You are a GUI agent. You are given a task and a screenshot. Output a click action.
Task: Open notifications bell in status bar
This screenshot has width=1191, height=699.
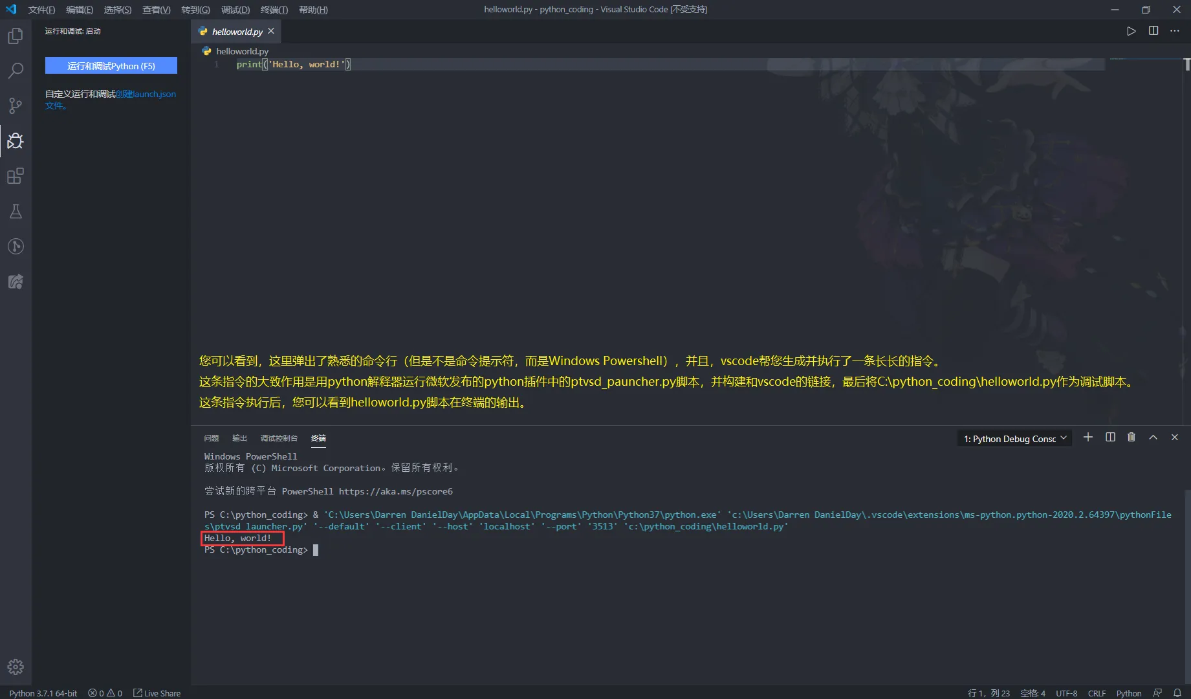point(1177,693)
